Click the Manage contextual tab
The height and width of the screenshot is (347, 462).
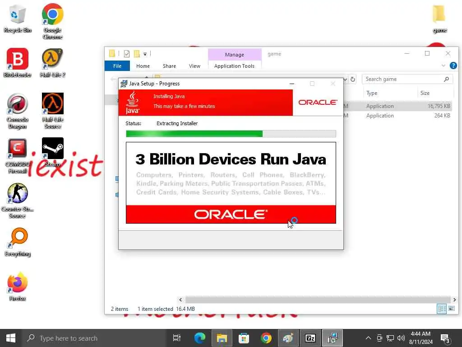coord(235,55)
